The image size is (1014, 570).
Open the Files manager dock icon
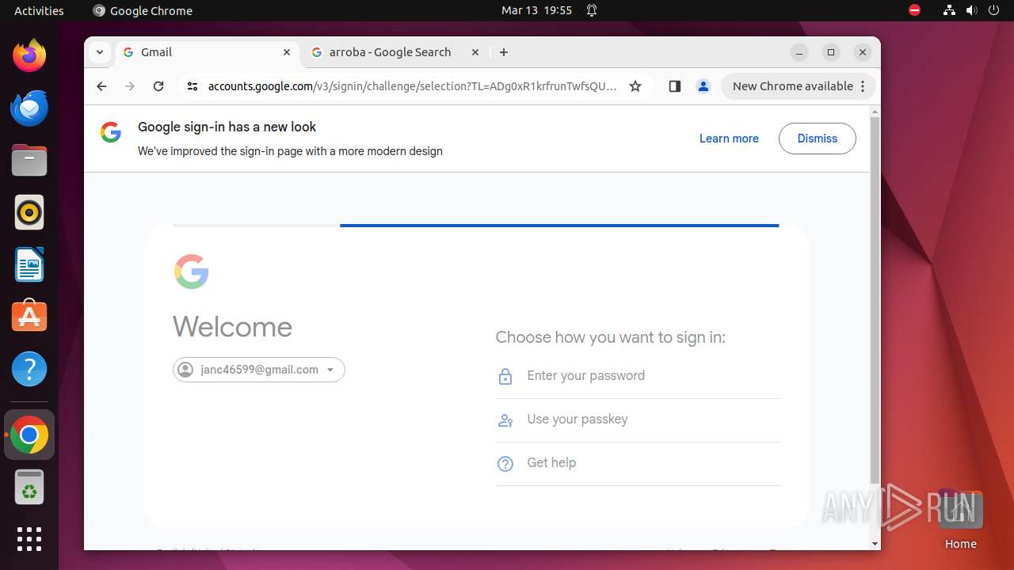pos(29,160)
